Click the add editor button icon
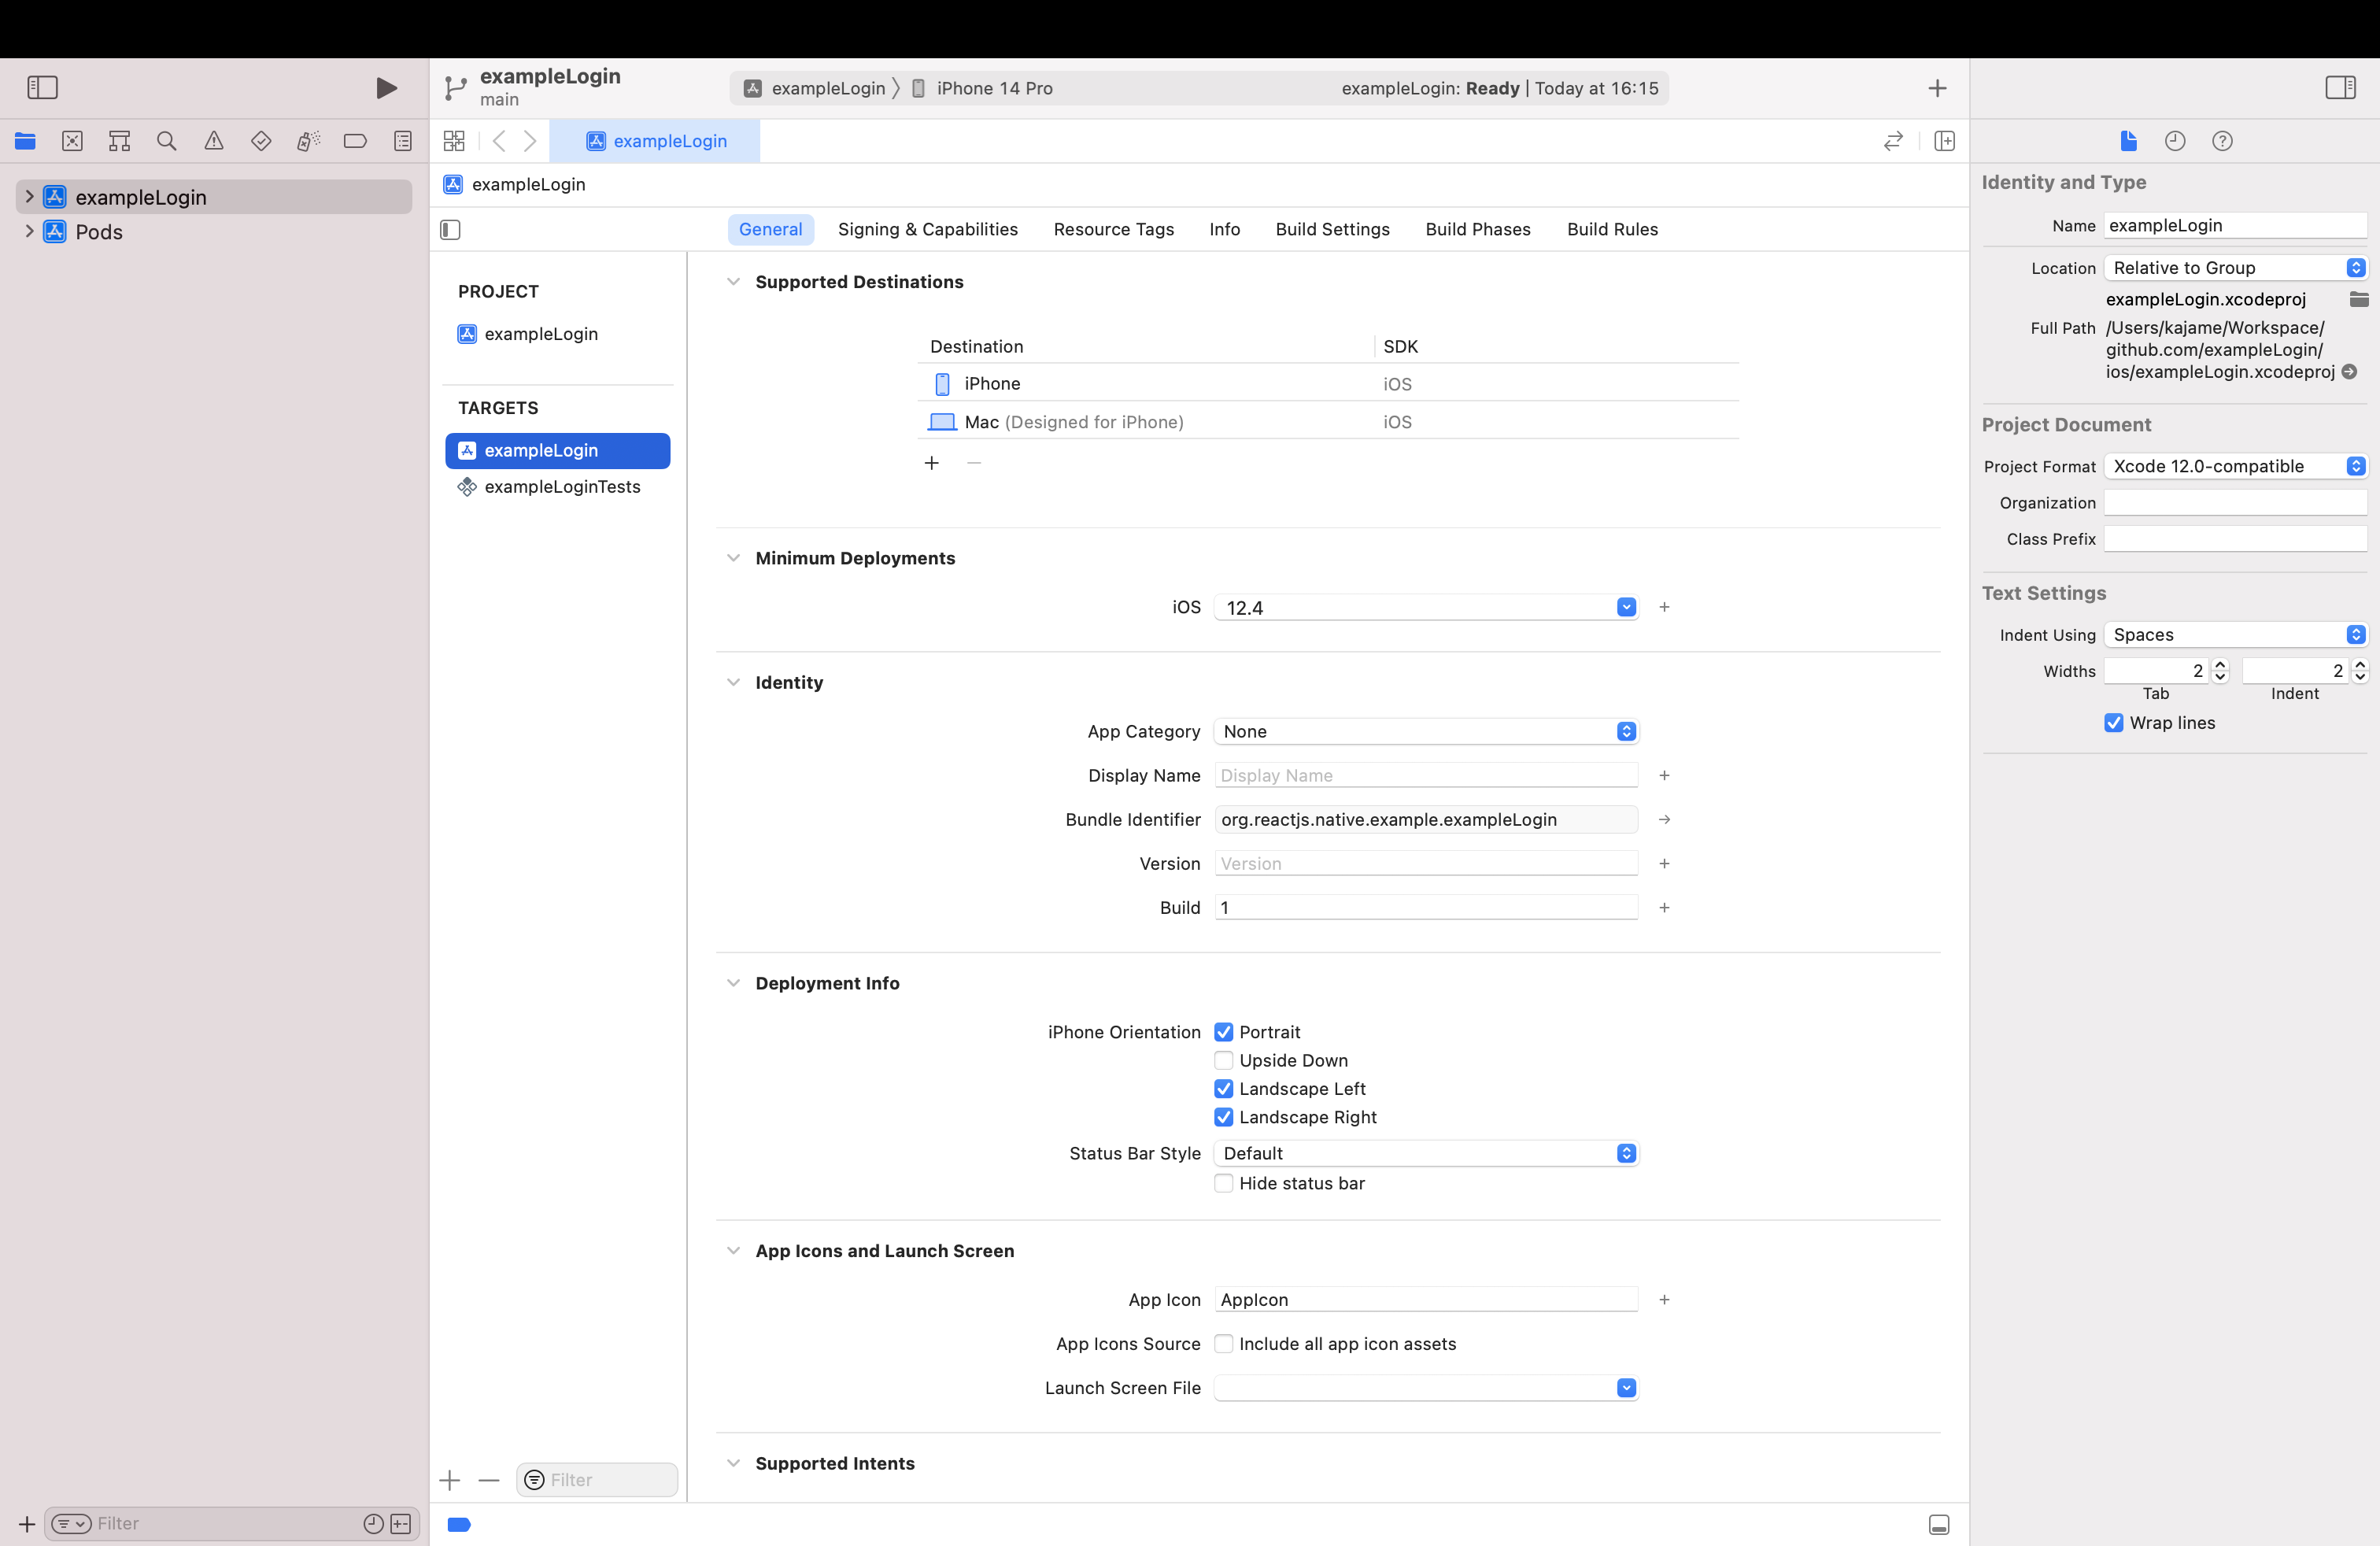Screen dimensions: 2380x1546 pyautogui.click(x=1945, y=141)
